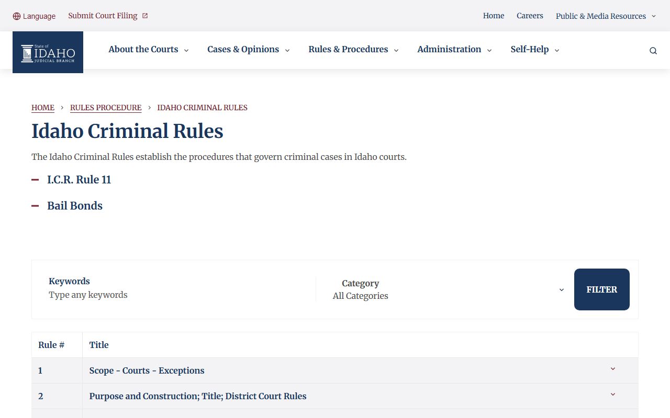This screenshot has height=418, width=670.
Task: Collapse the I.C.R. Rule 11 minus icon
Action: [x=35, y=180]
